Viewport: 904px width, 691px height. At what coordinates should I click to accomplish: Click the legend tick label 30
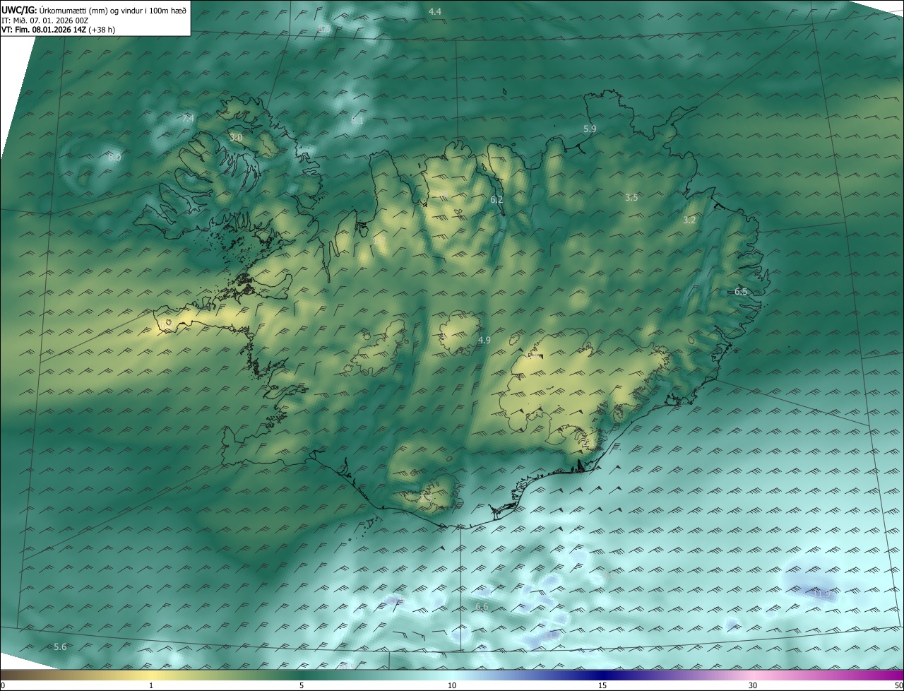pos(753,685)
